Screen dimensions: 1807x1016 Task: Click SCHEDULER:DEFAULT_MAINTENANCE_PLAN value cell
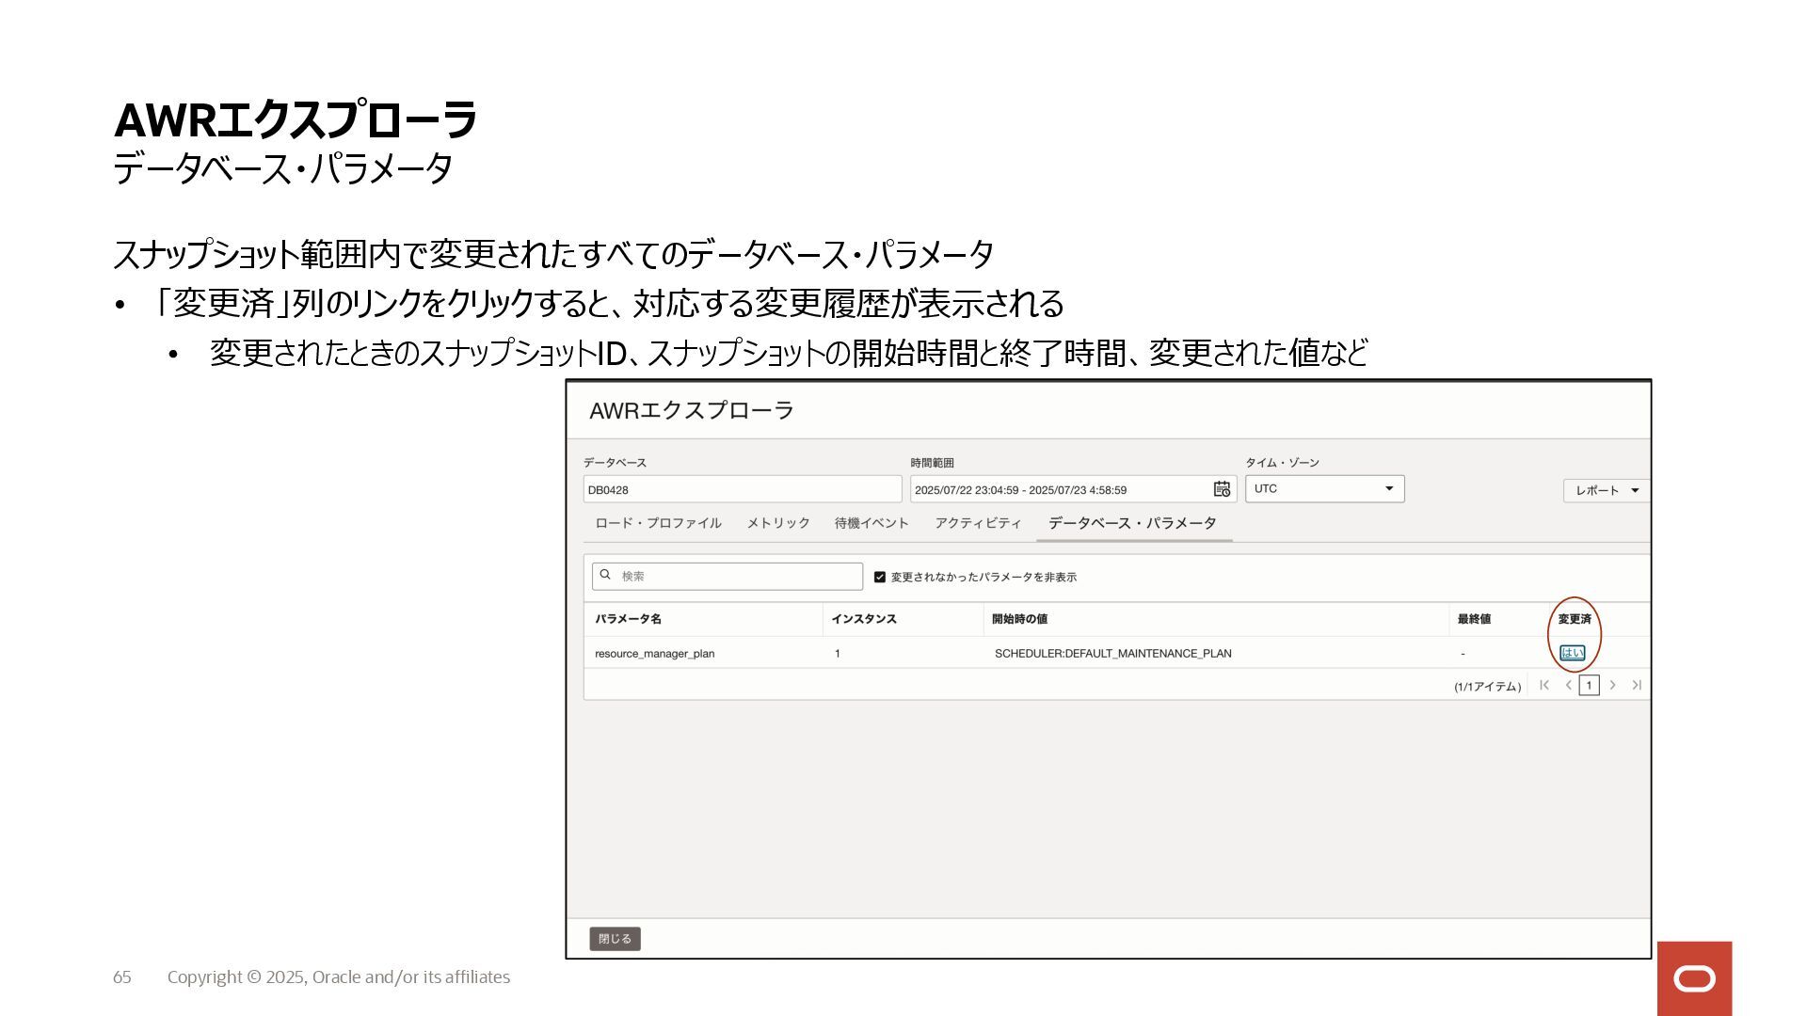1112,654
